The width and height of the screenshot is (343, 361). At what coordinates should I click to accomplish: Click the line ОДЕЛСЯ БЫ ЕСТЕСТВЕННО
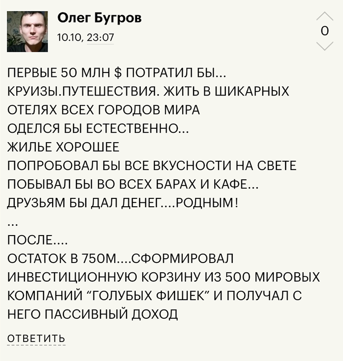tap(98, 128)
